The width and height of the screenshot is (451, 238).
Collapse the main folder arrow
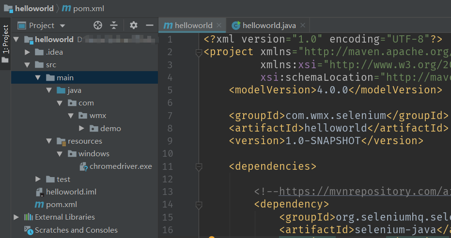(x=38, y=78)
